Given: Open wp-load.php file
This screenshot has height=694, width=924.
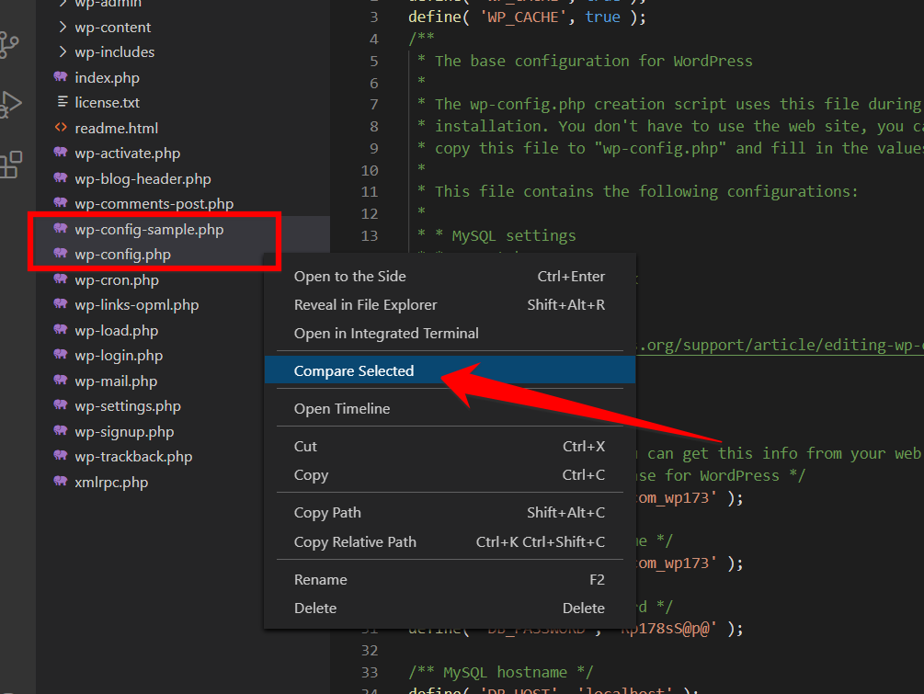Looking at the screenshot, I should tap(116, 331).
